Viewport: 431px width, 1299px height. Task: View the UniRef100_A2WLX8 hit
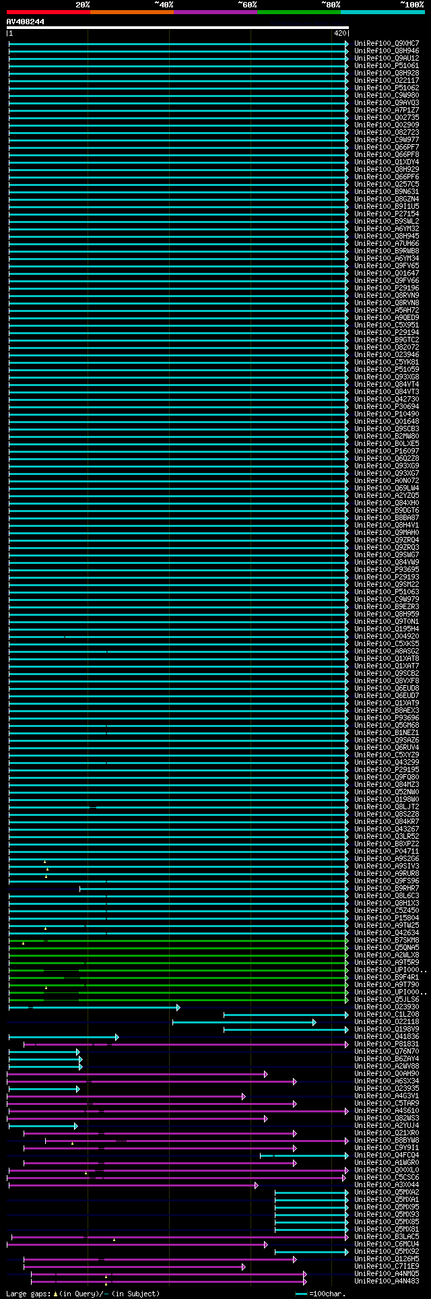[387, 955]
